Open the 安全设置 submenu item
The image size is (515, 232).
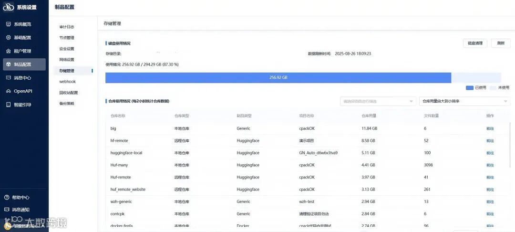(x=67, y=49)
